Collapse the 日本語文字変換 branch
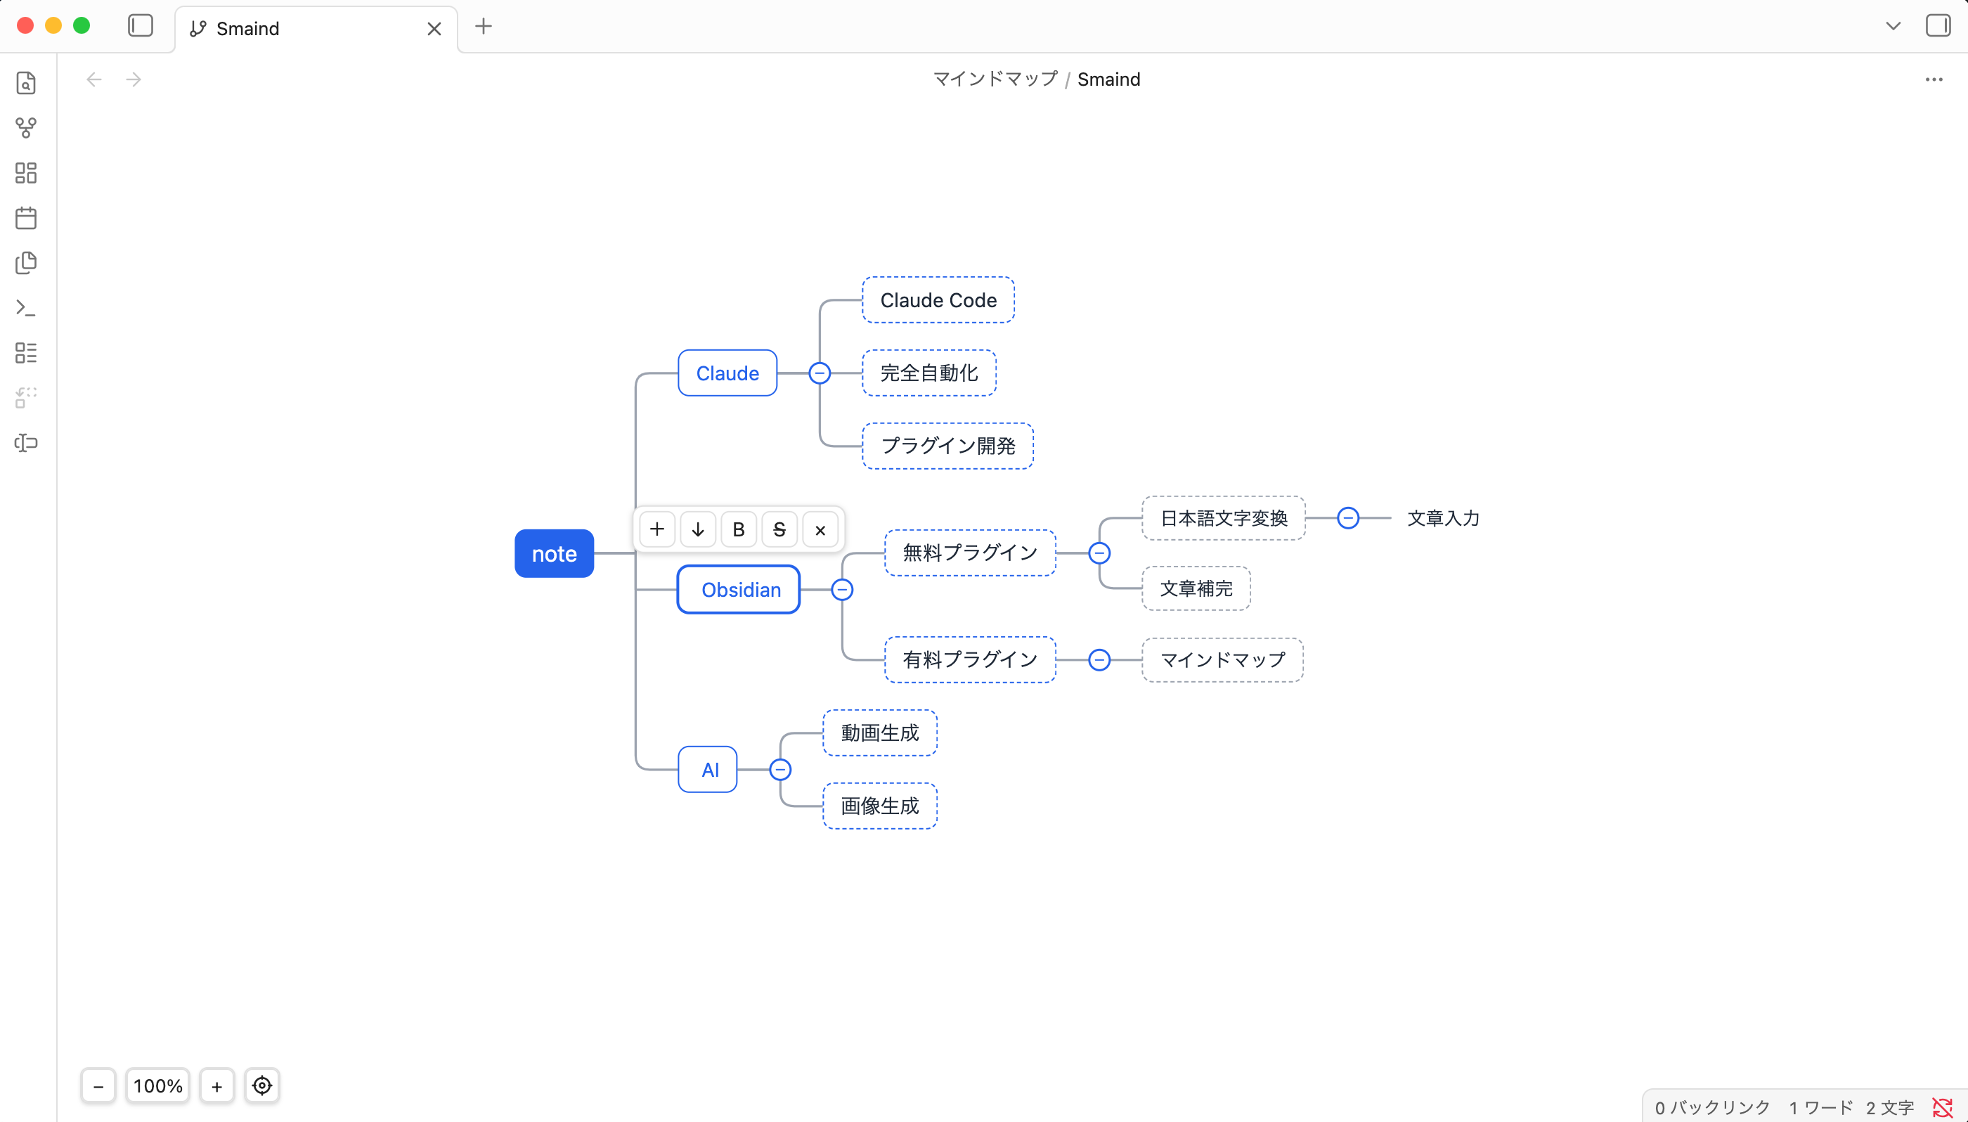 tap(1348, 518)
